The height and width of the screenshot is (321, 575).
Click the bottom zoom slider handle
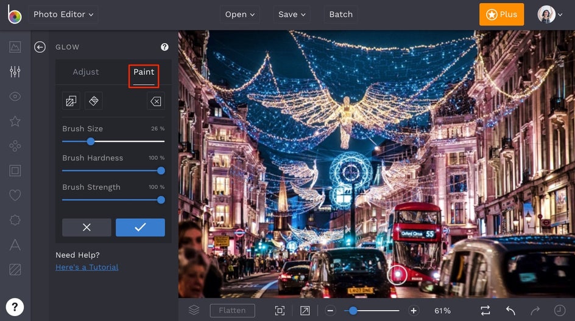coord(353,311)
